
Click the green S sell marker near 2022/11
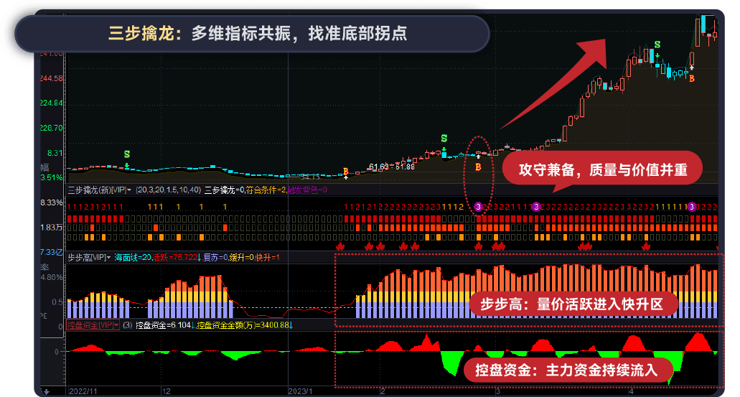point(127,154)
